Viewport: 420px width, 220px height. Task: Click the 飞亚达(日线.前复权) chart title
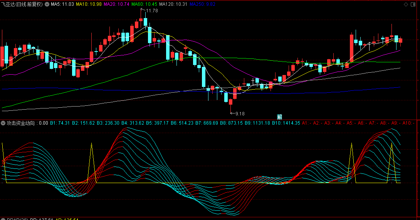point(22,4)
